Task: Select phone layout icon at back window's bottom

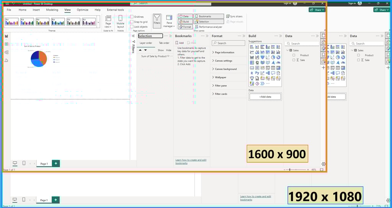Action: [x=24, y=200]
